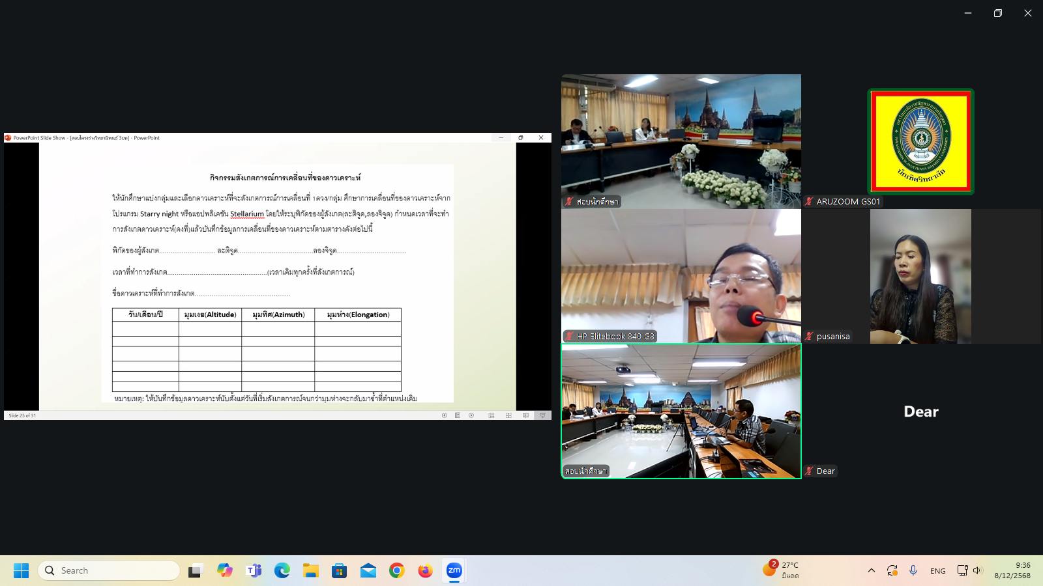Switch to Slide Sorter view
This screenshot has width=1043, height=586.
(x=508, y=415)
